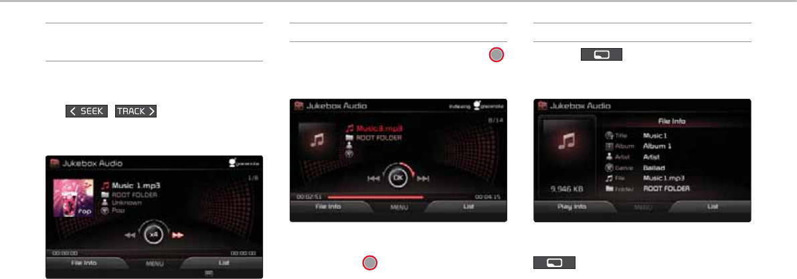This screenshot has width=797, height=279.
Task: Tap the rewind arrows in the left screen
Action: point(130,235)
